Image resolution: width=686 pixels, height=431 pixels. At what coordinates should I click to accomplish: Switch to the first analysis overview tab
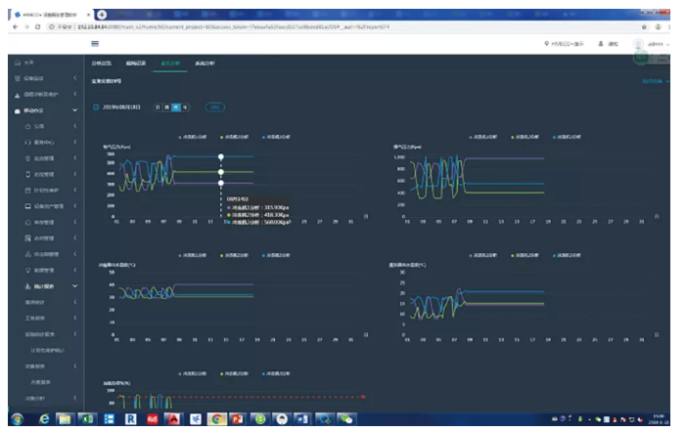pyautogui.click(x=102, y=64)
